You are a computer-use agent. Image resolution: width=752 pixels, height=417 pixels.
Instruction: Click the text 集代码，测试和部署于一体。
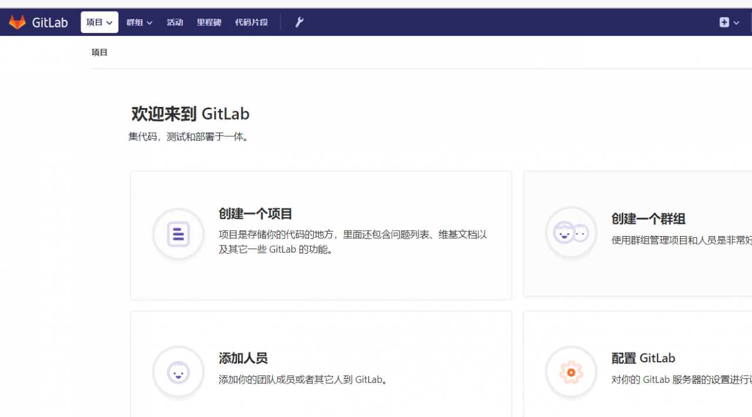pyautogui.click(x=190, y=137)
